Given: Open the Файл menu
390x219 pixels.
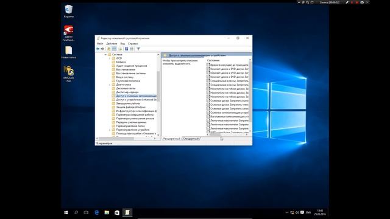Looking at the screenshot, I should [100, 43].
